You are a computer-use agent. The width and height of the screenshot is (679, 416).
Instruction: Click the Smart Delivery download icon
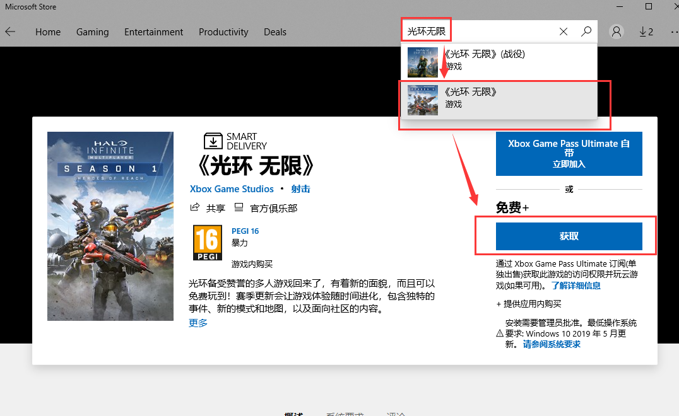tap(213, 141)
